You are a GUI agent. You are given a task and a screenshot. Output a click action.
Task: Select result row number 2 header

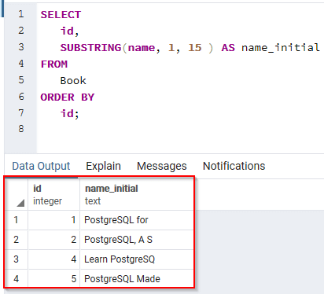(x=17, y=240)
